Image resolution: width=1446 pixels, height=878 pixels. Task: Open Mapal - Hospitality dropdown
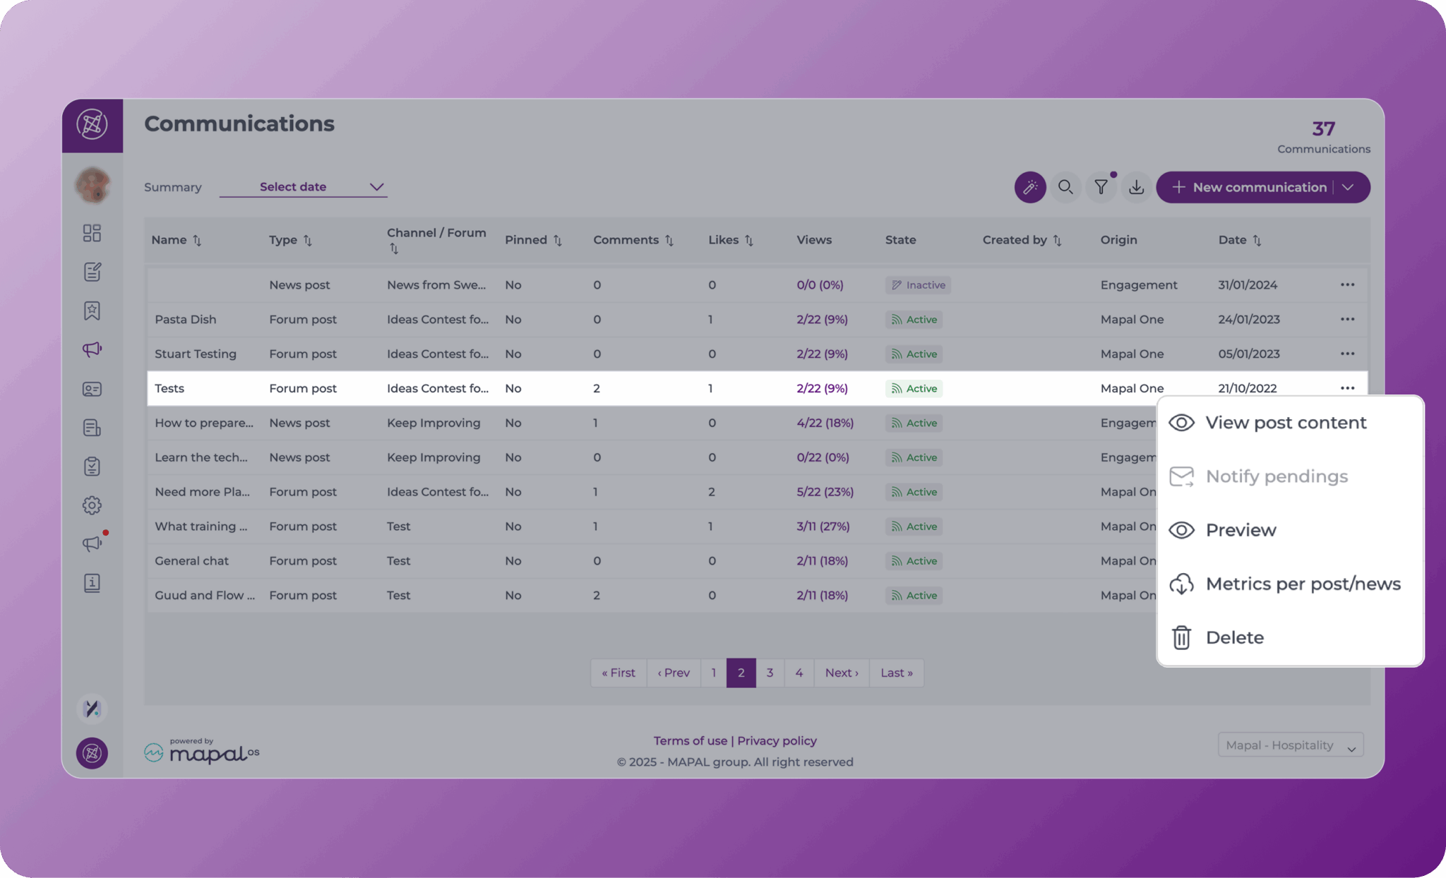pyautogui.click(x=1290, y=745)
